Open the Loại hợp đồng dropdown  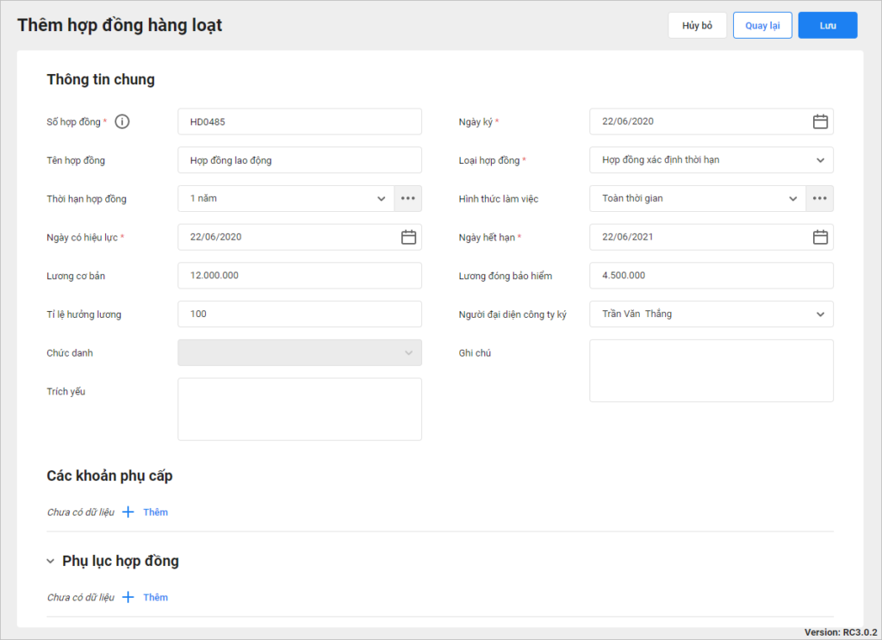pos(819,160)
